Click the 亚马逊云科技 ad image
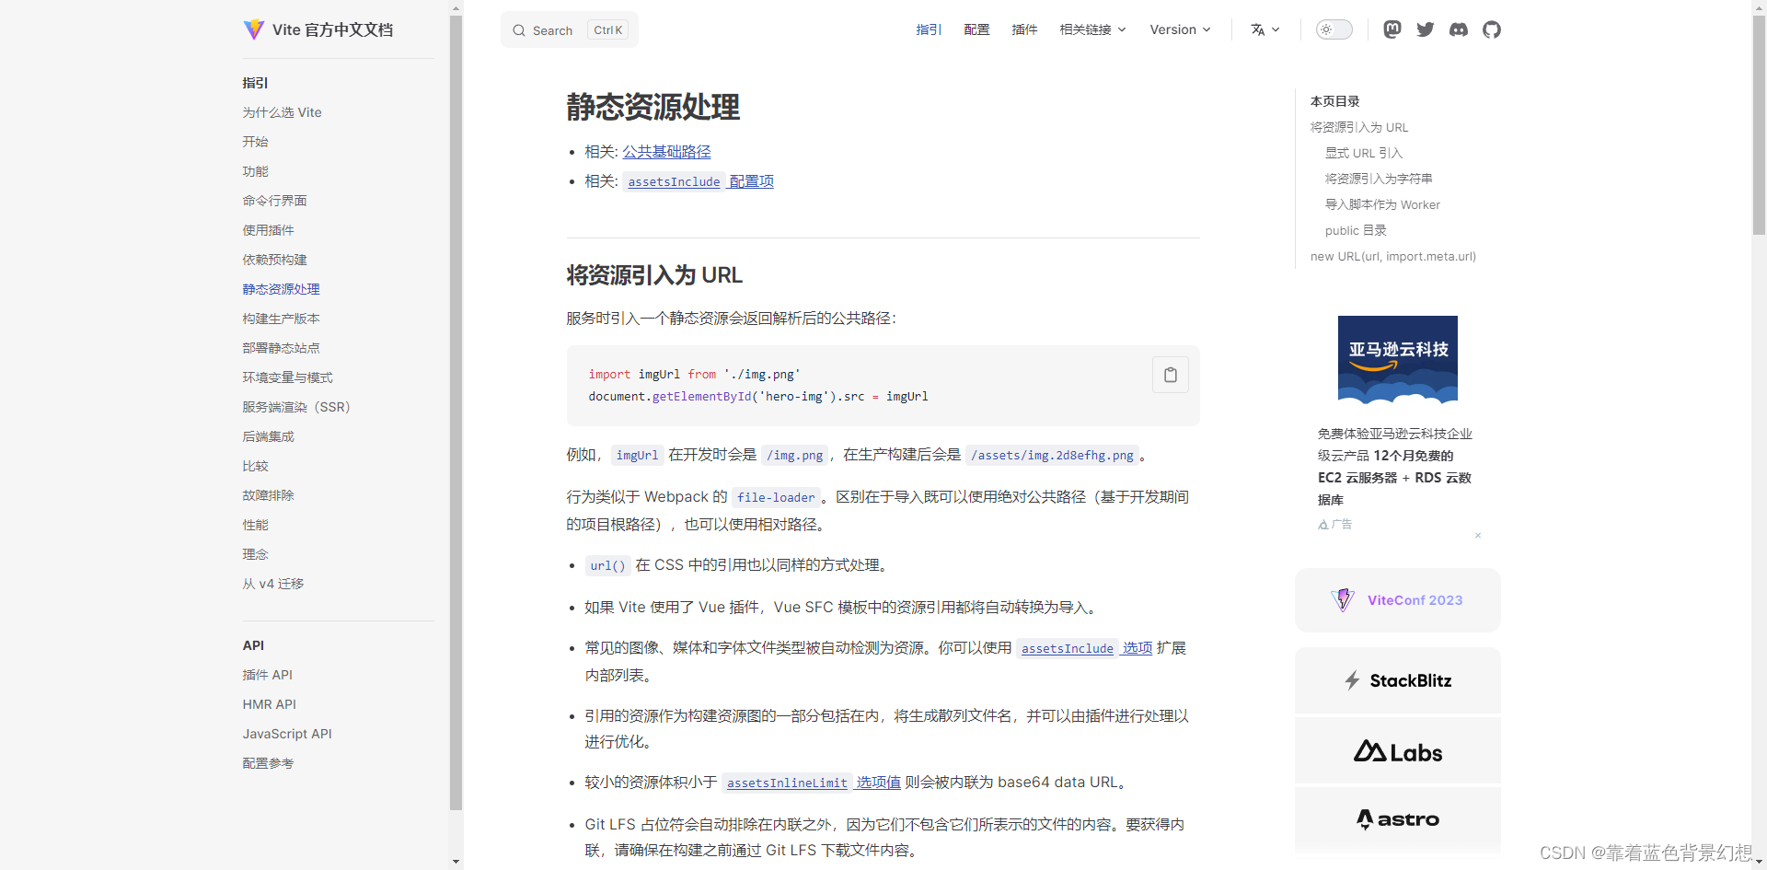Image resolution: width=1767 pixels, height=870 pixels. tap(1398, 360)
